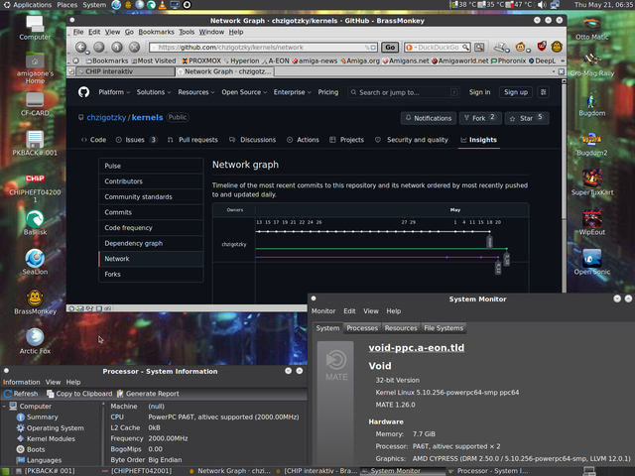Open the SeaLion desktop icon
Screen dimensions: 635x476
[35, 262]
